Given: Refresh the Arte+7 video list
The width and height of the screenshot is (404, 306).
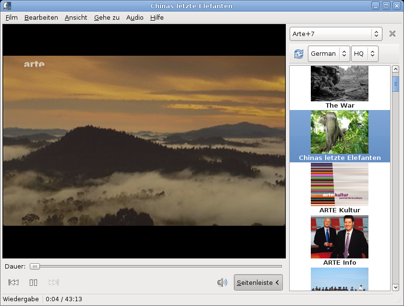Looking at the screenshot, I should click(x=299, y=54).
